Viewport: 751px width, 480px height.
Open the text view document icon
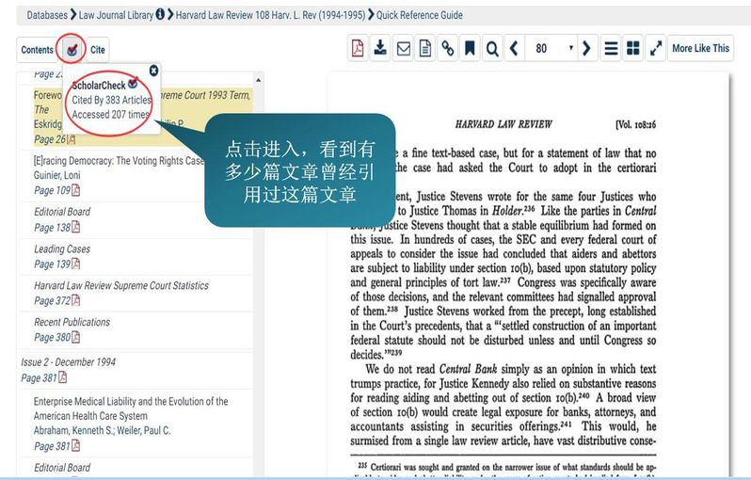coord(425,49)
